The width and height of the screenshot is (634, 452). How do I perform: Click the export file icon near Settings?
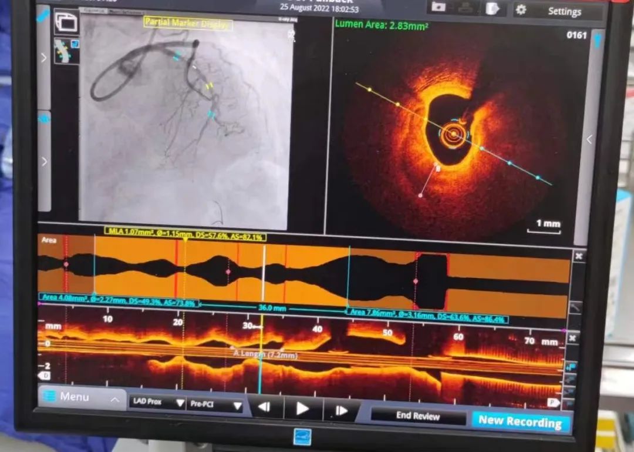coord(492,9)
